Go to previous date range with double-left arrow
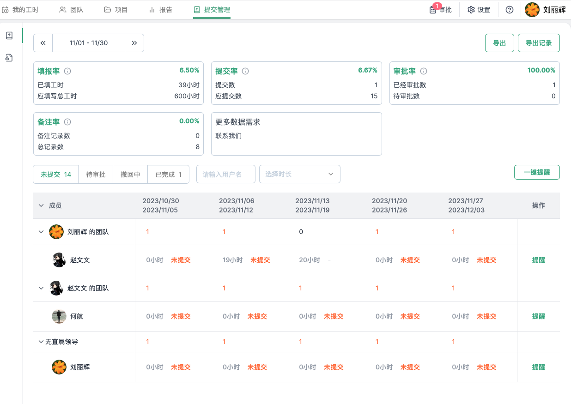 pyautogui.click(x=43, y=43)
